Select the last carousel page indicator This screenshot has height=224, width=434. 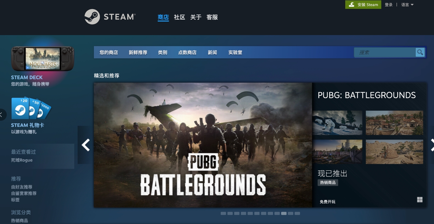297,214
